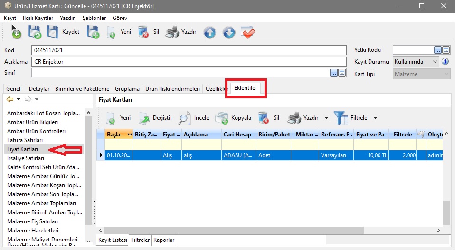Click the blue info icon beside Kayıt Durumu

[x=446, y=62]
